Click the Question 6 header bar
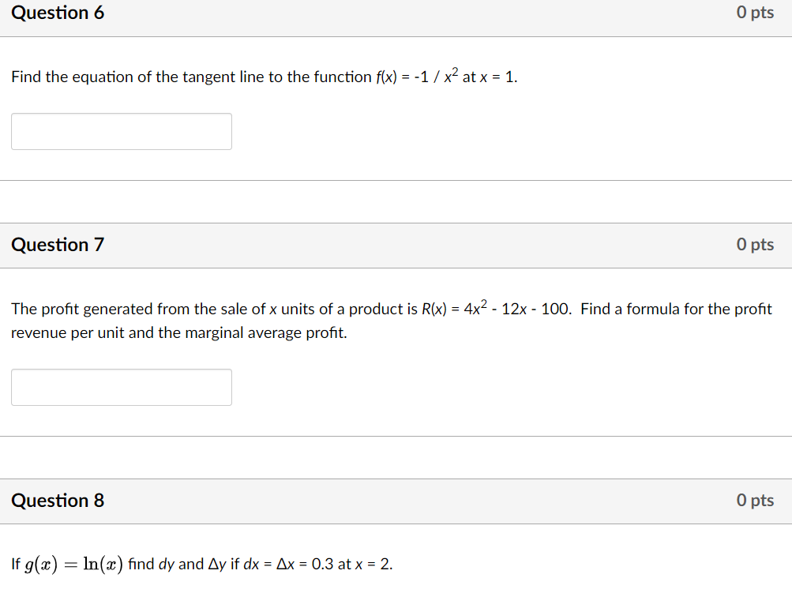 coord(395,13)
